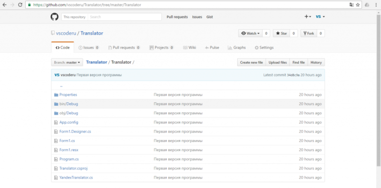This screenshot has width=381, height=188.
Task: Click Gist in the top navigation
Action: (210, 17)
